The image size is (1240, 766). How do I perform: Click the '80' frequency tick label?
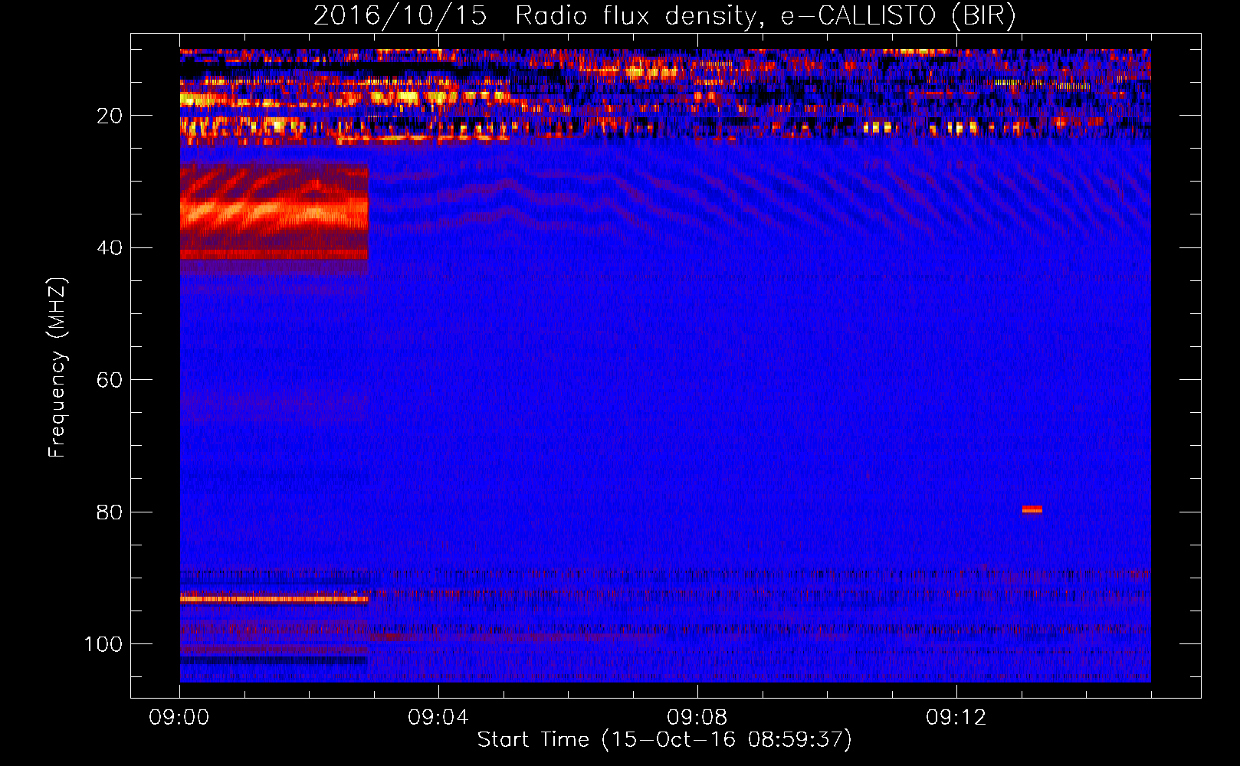point(110,512)
